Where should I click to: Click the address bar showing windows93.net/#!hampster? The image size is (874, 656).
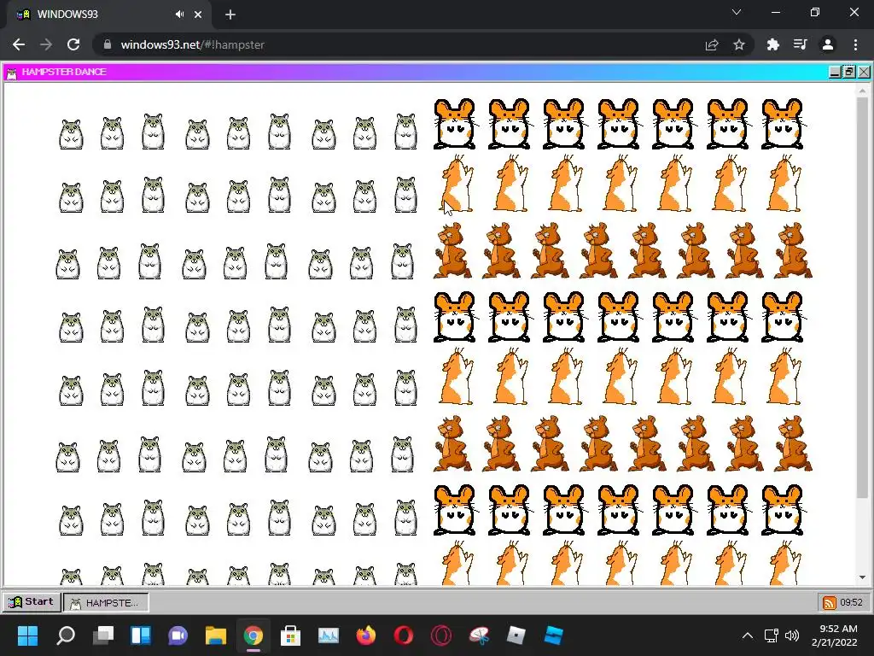[423, 44]
